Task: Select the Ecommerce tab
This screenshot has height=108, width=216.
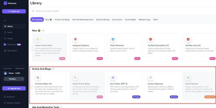Action: tap(117, 20)
